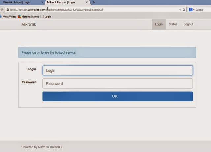This screenshot has height=152, width=211.
Task: Open the Login bookmark in bookmarks bar
Action: [x=46, y=17]
